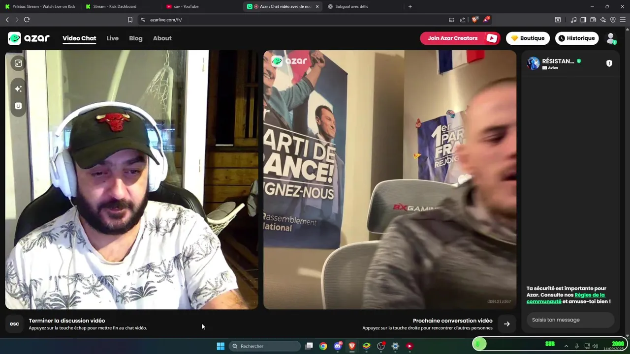Share page using the share icon

[x=463, y=20]
